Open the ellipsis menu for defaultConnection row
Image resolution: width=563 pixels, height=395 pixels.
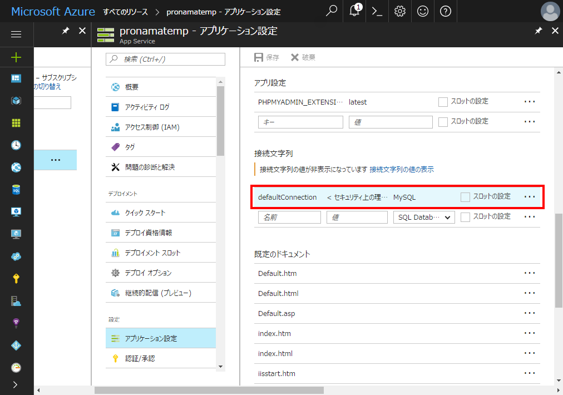[530, 197]
